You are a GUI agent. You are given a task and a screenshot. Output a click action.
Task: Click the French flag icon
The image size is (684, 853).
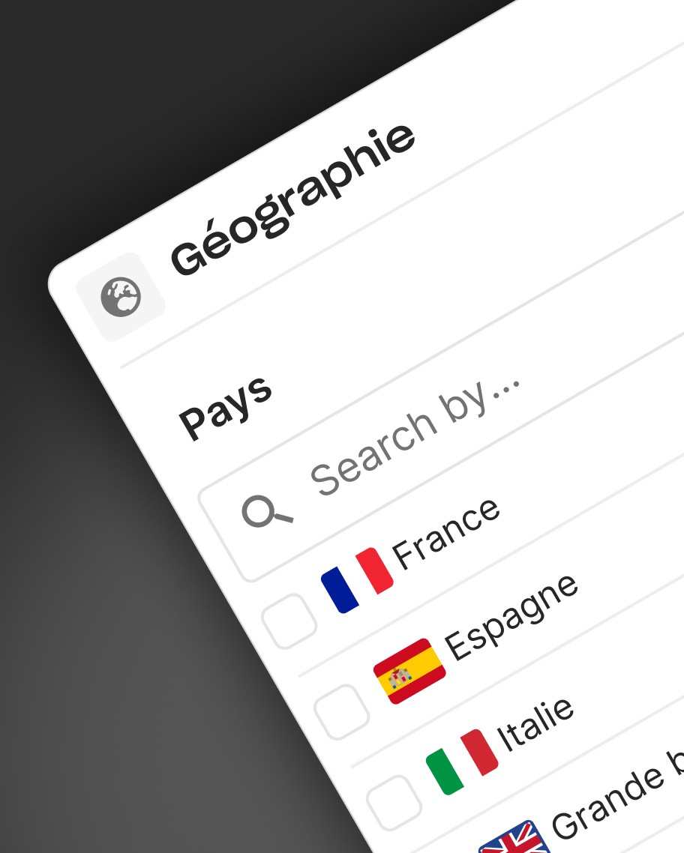[x=357, y=580]
